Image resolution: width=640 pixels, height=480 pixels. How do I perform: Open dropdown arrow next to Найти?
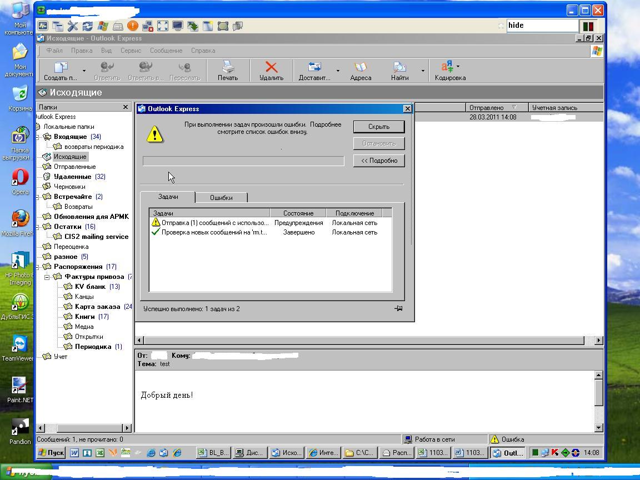click(x=422, y=71)
